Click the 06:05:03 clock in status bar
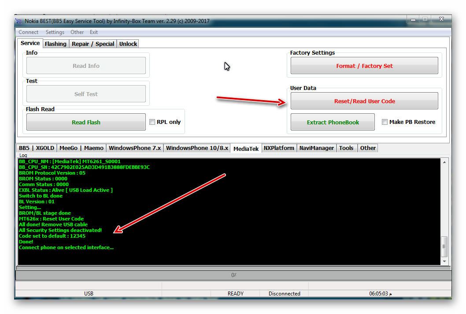 [x=380, y=293]
